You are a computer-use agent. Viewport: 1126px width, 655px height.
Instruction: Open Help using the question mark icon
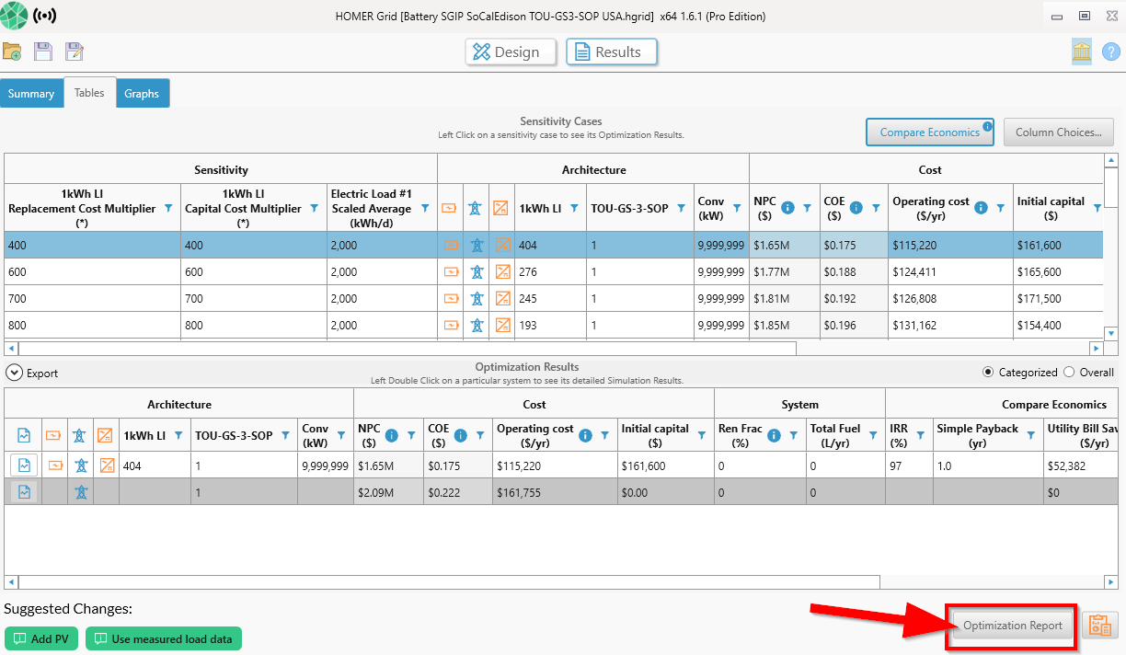(x=1112, y=52)
